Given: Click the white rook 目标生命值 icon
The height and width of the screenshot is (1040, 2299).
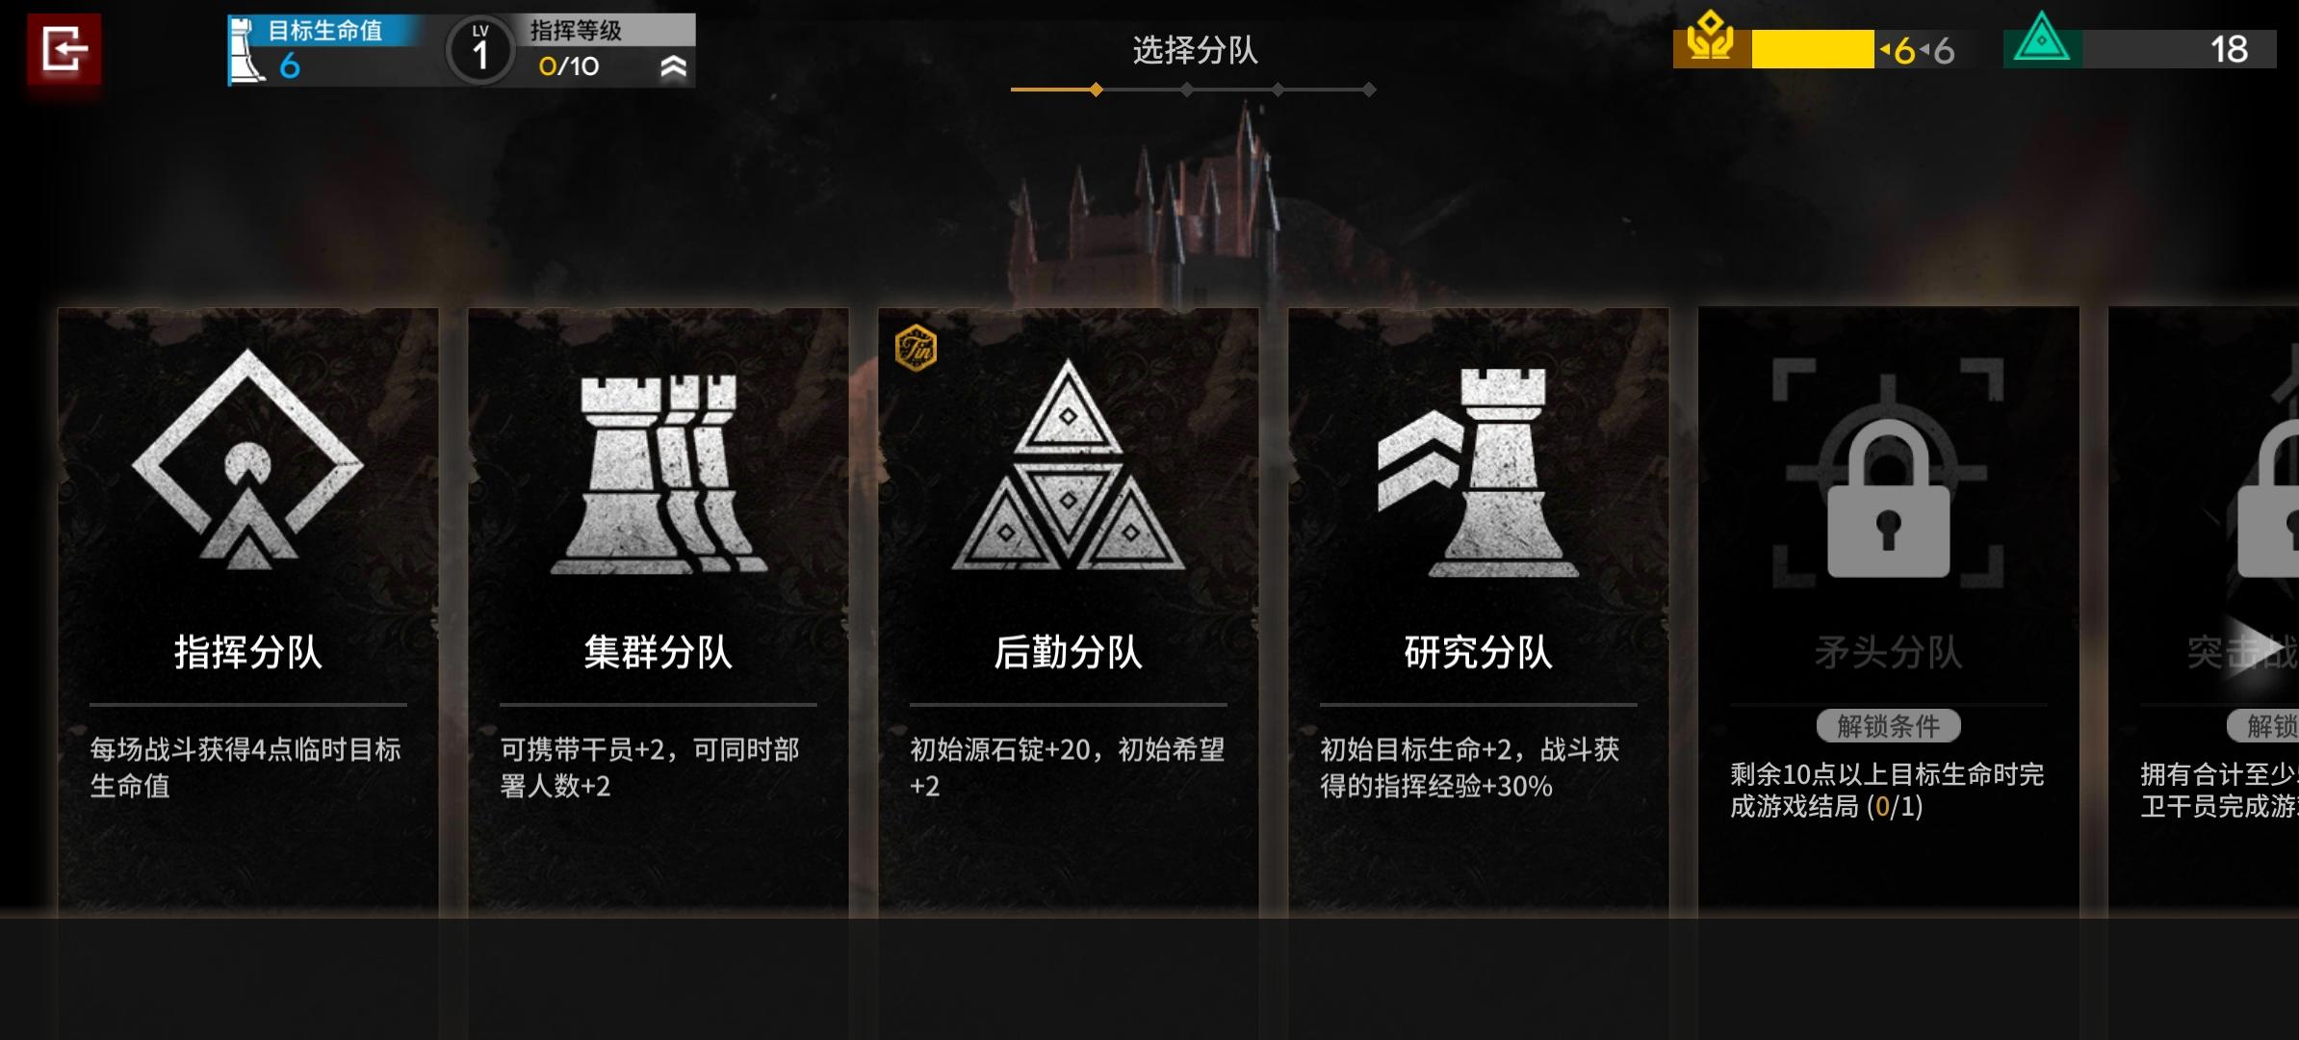Looking at the screenshot, I should tap(246, 51).
